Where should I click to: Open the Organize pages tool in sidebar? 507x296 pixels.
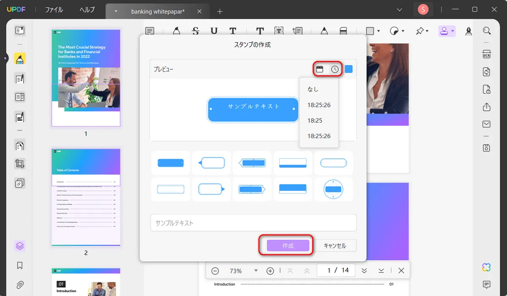point(19,146)
